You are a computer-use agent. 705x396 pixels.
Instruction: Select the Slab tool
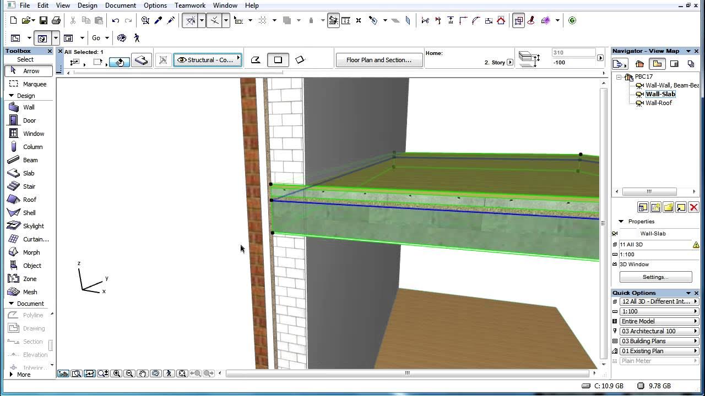pos(29,173)
